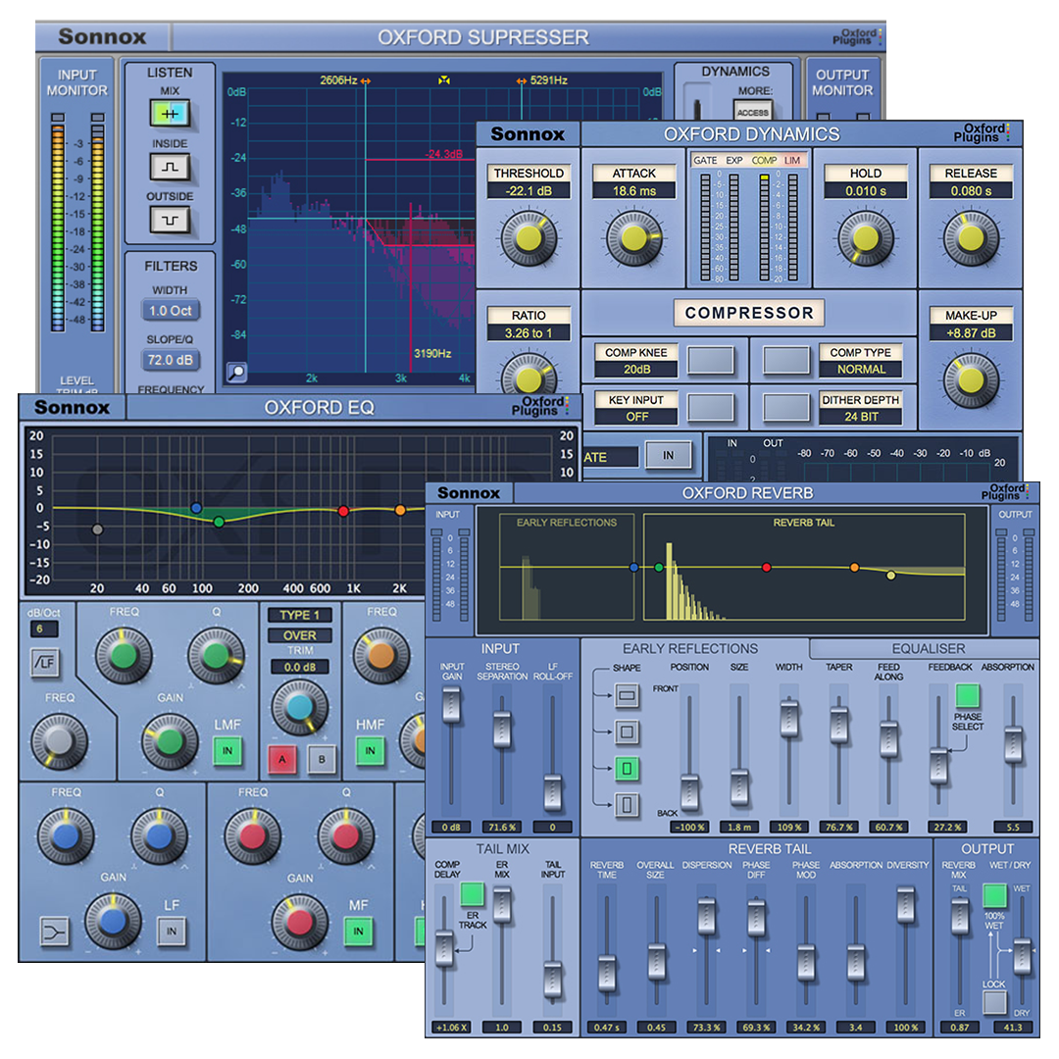This screenshot has height=1059, width=1059.
Task: Switch to the EXP meter tab
Action: 734,160
